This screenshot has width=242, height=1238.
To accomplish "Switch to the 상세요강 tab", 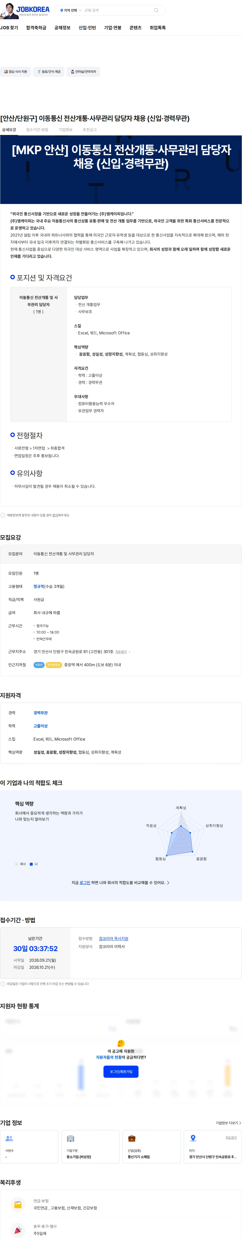I will click(9, 130).
